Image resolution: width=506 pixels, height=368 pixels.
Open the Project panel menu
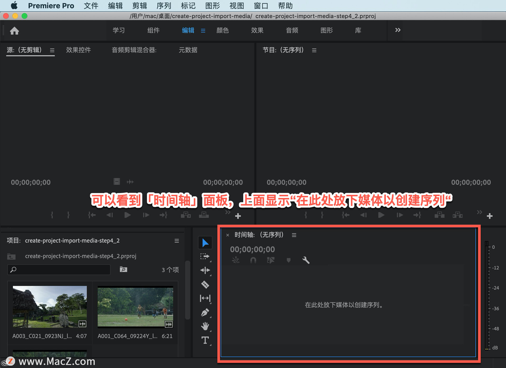[177, 241]
